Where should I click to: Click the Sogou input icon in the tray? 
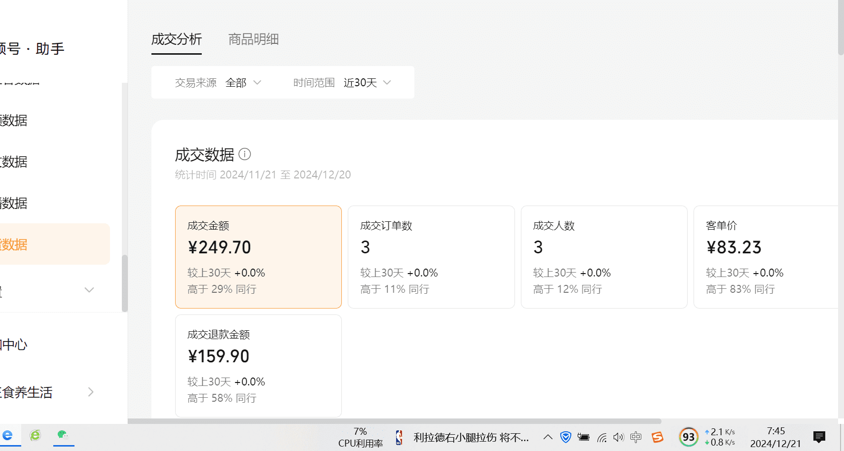(x=657, y=437)
